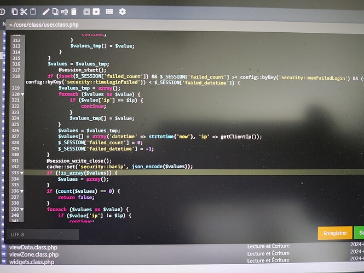Image resolution: width=364 pixels, height=273 pixels.
Task: Click the clipboard paste icon
Action: [33, 11]
